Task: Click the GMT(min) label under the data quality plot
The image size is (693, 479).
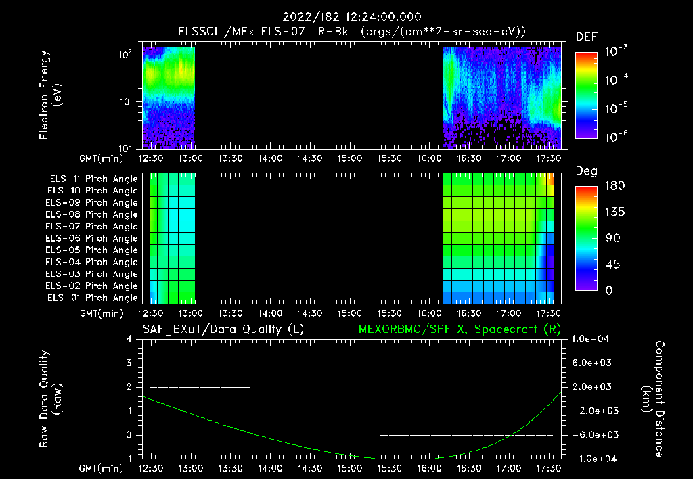Action: pos(102,468)
